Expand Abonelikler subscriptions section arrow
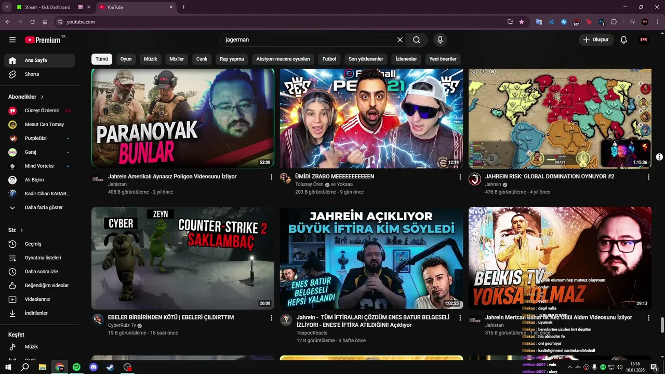The image size is (665, 374). coord(42,97)
